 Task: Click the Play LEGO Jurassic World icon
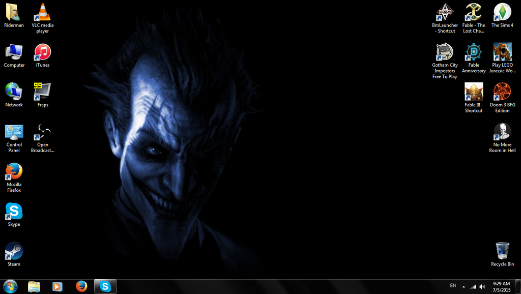(x=502, y=58)
